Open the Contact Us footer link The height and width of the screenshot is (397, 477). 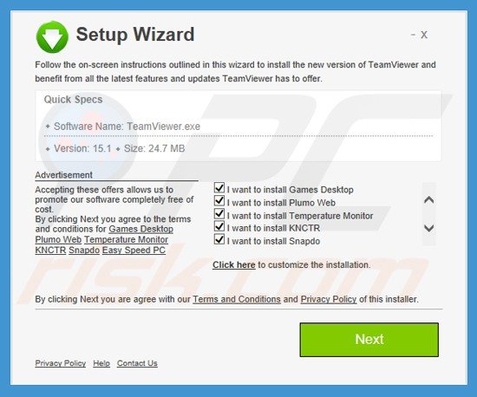pyautogui.click(x=137, y=363)
